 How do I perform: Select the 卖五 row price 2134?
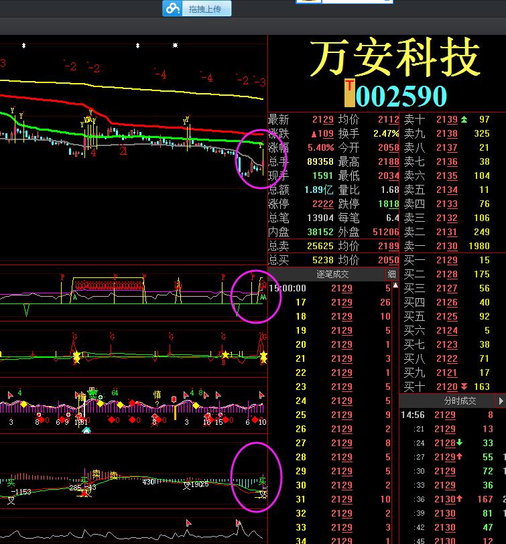pyautogui.click(x=446, y=190)
